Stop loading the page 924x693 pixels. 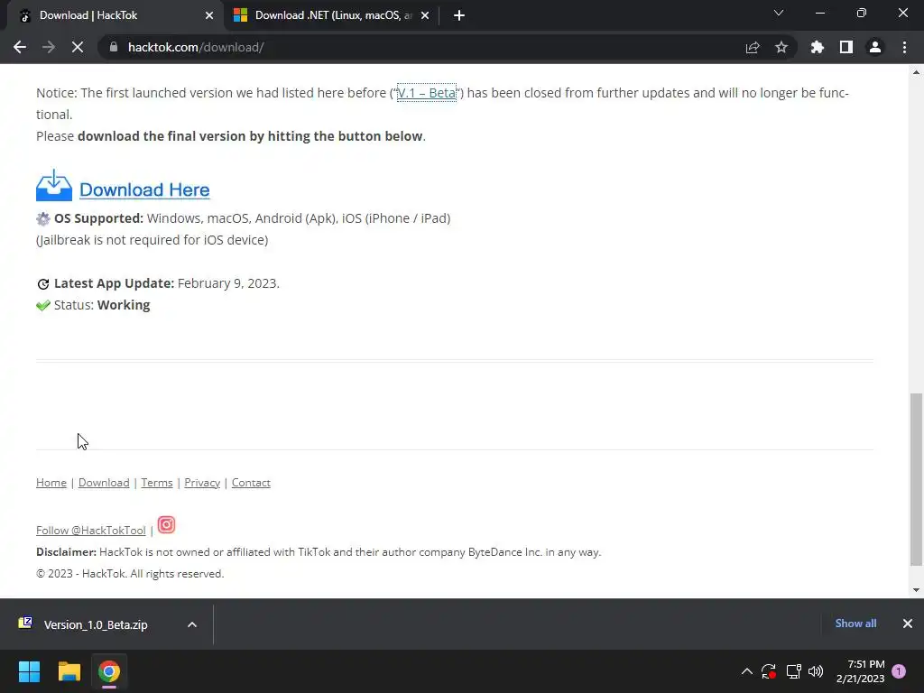(x=78, y=47)
